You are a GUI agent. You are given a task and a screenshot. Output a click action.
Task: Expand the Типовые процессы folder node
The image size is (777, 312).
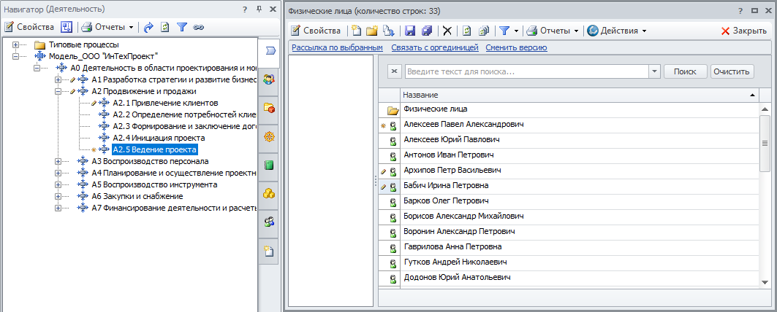pos(15,45)
